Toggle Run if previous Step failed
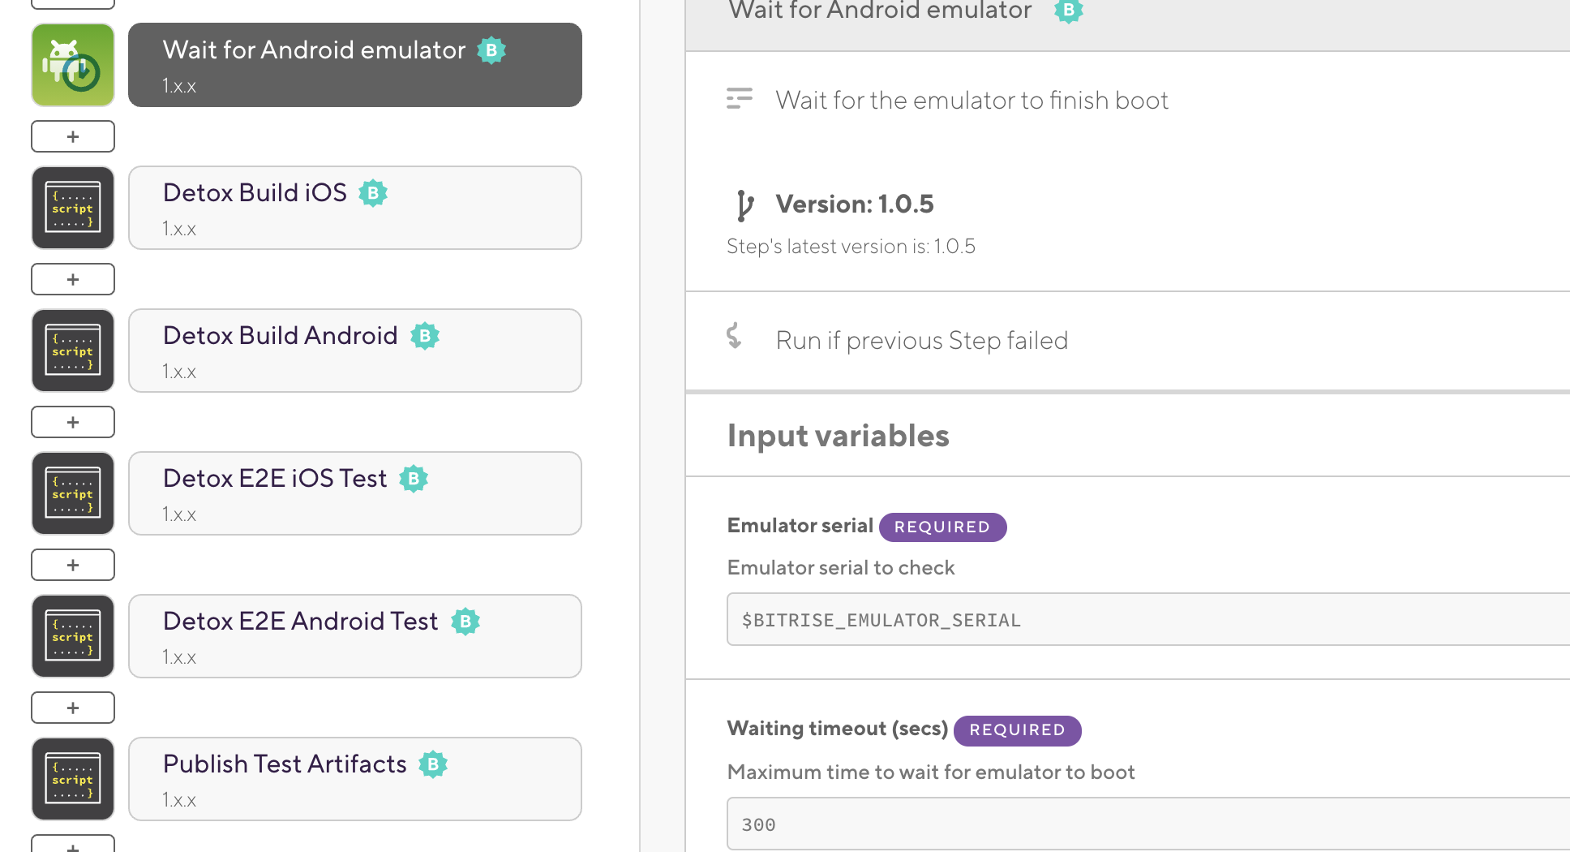The height and width of the screenshot is (852, 1570). [x=921, y=340]
